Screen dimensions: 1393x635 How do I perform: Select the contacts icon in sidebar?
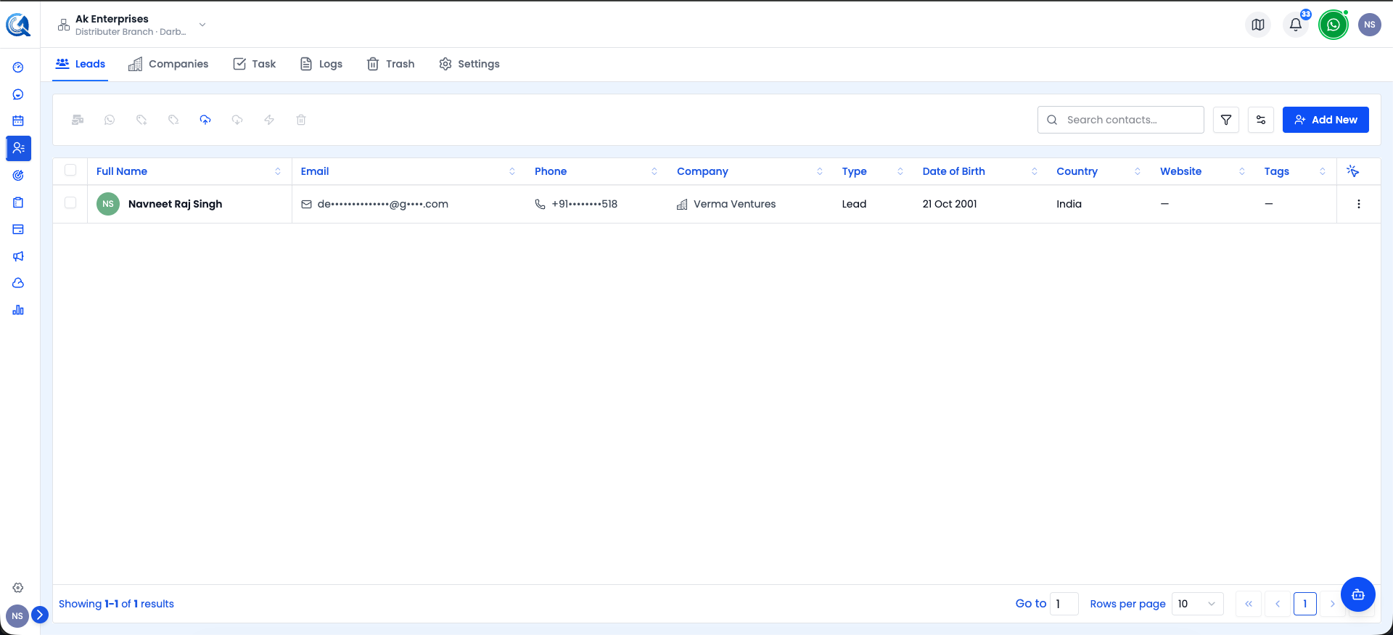click(18, 148)
